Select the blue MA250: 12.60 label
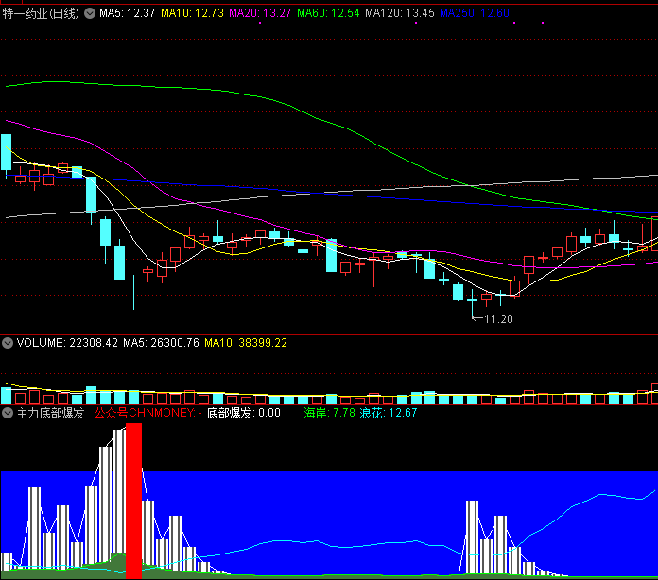658x580 pixels. [475, 13]
